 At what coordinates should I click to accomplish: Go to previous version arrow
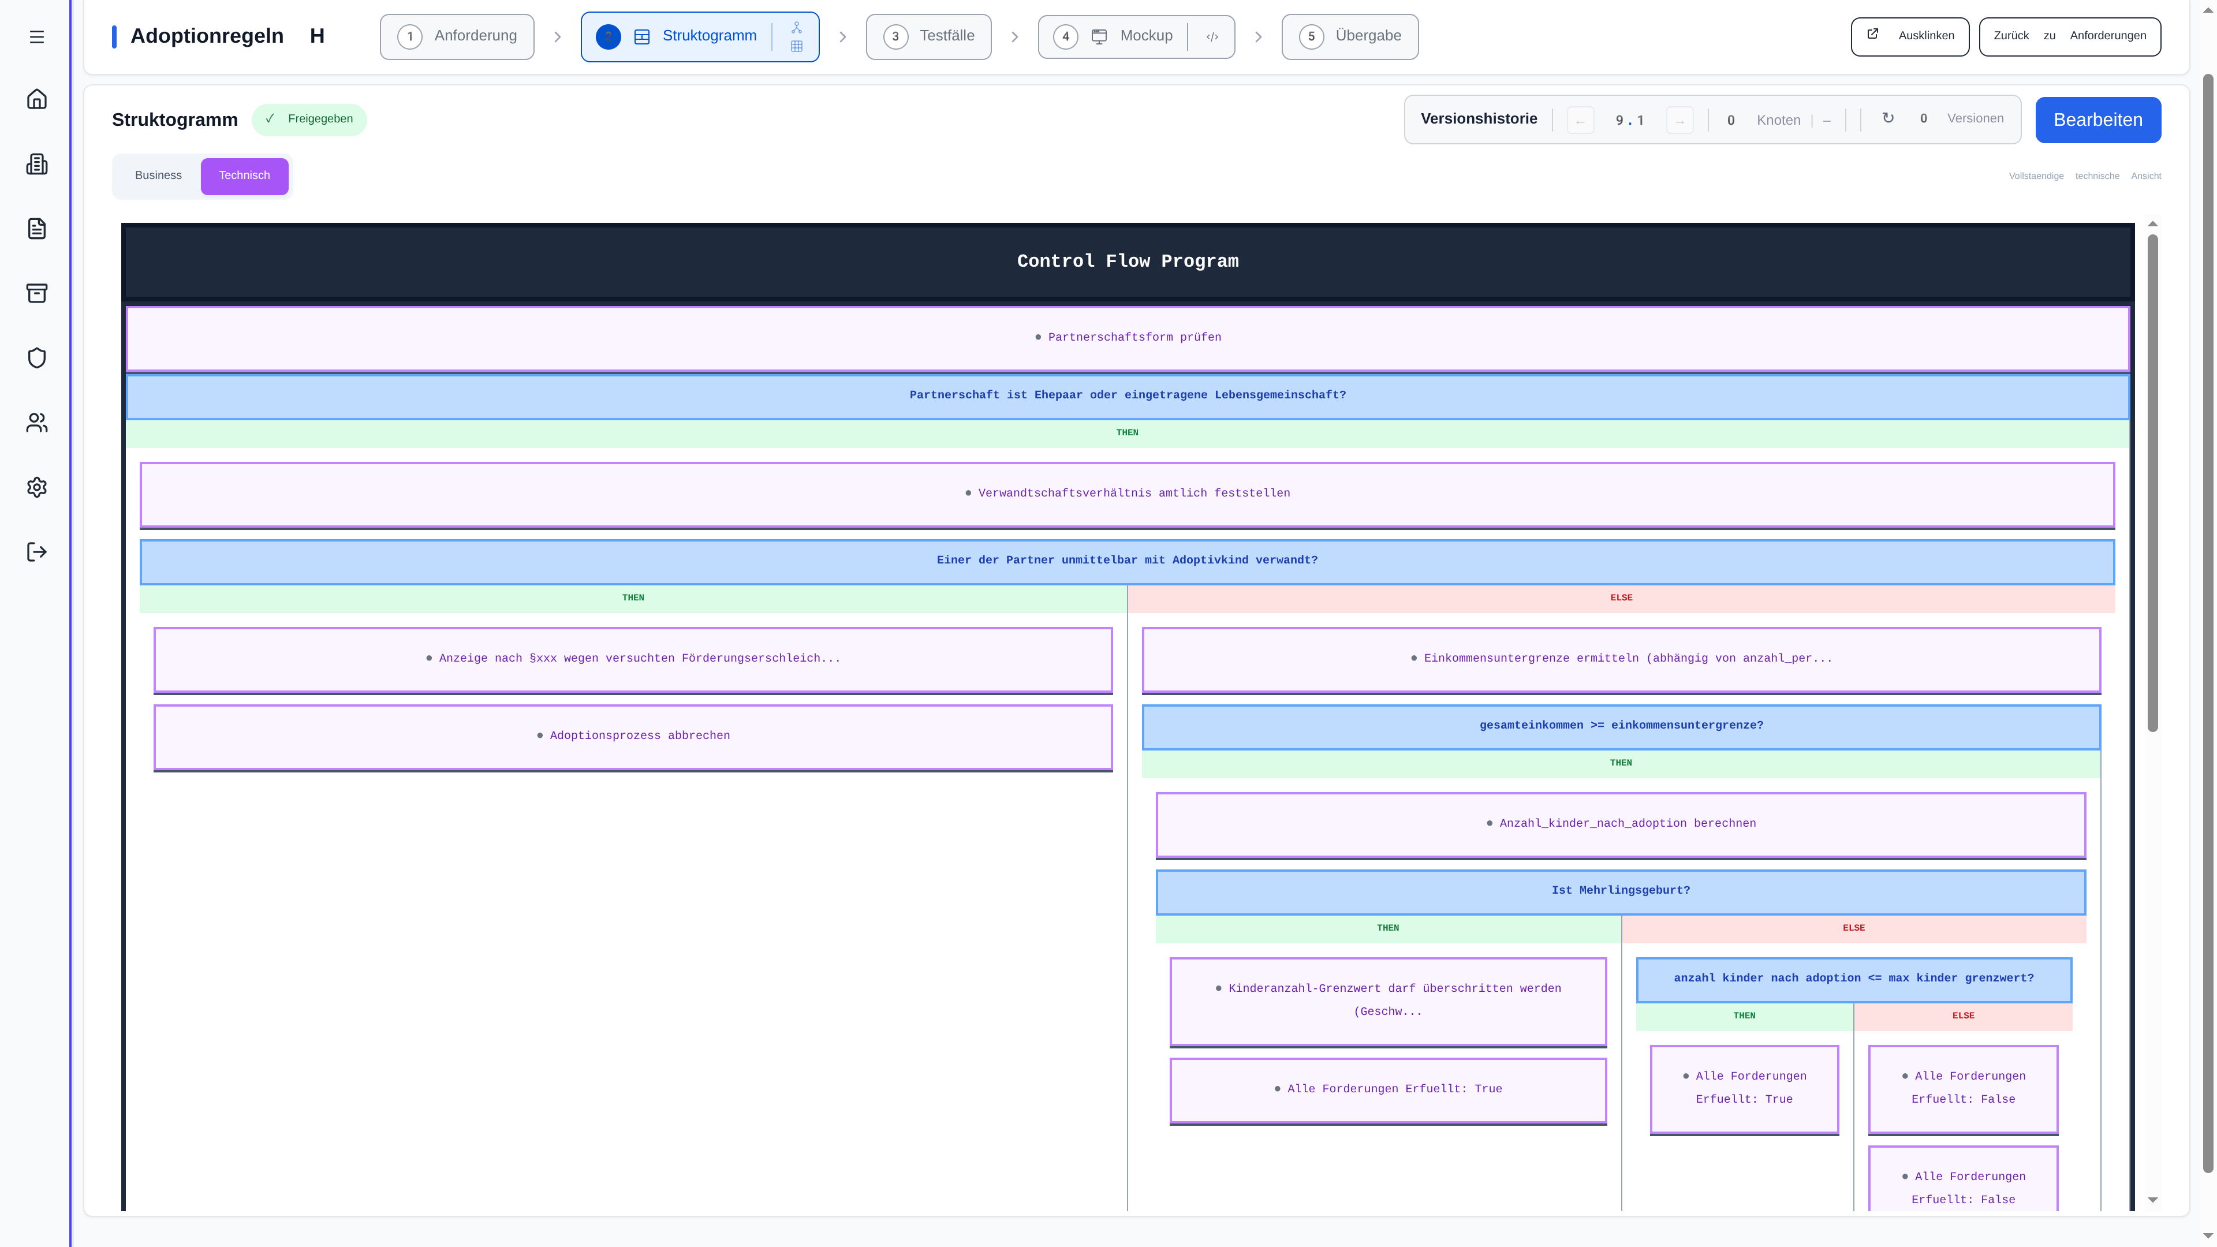point(1580,121)
